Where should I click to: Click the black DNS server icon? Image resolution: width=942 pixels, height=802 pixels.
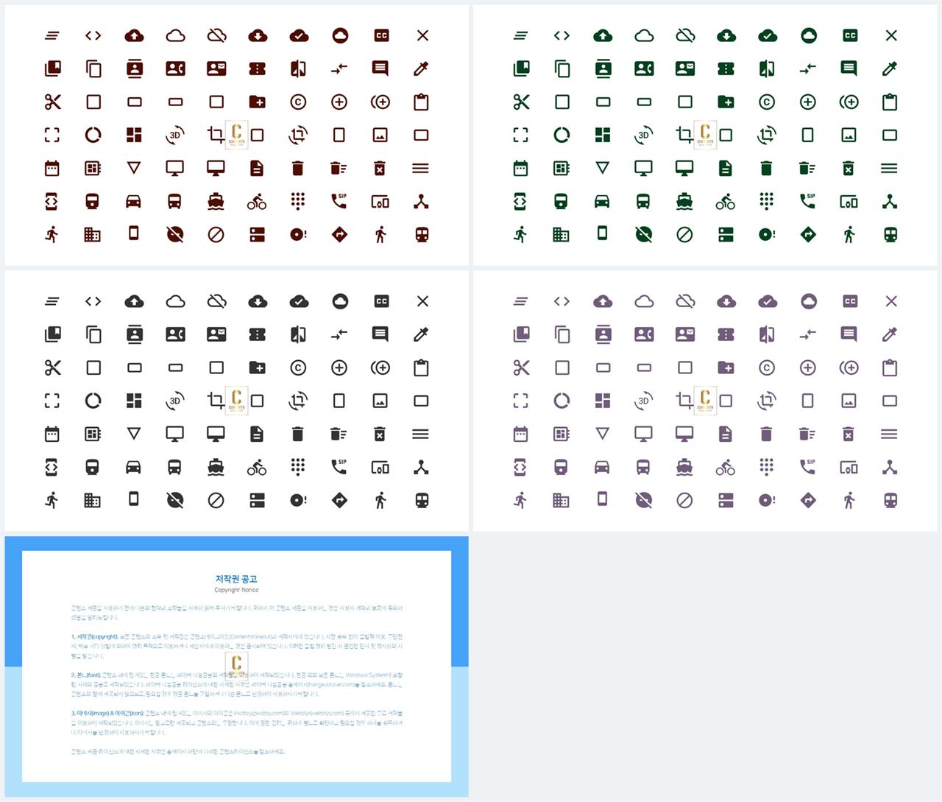tap(257, 500)
